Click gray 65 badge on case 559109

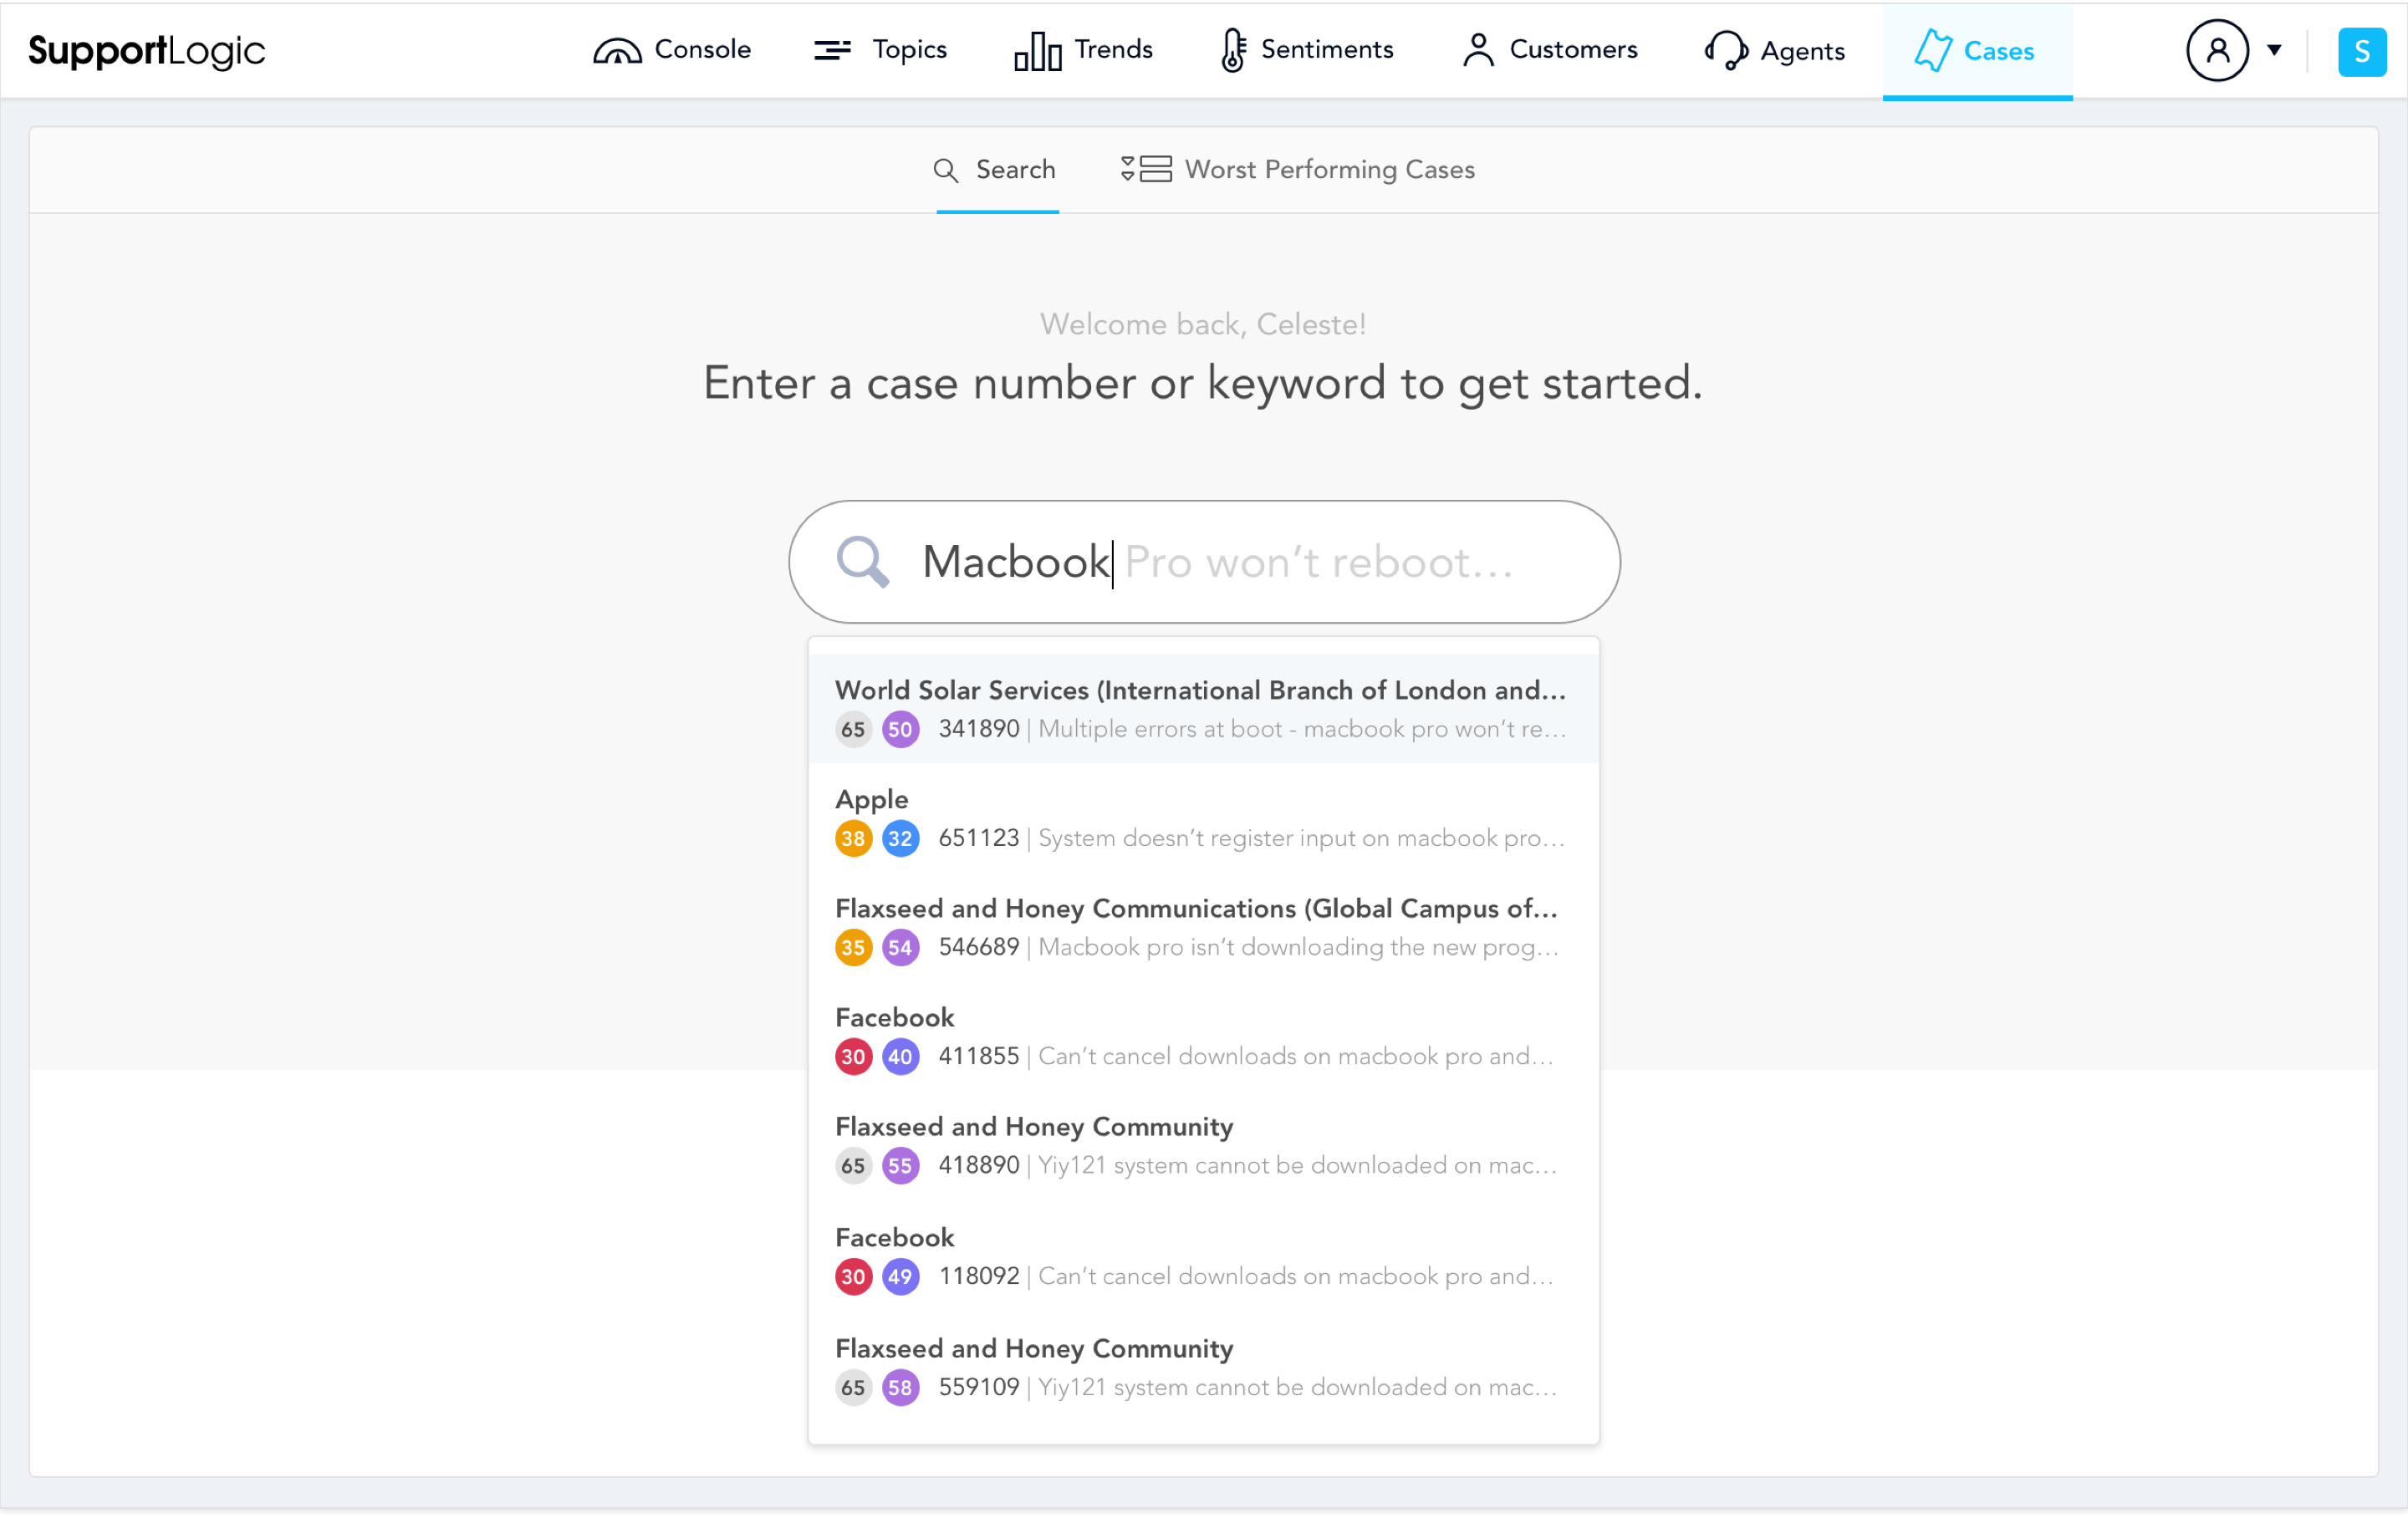(853, 1387)
